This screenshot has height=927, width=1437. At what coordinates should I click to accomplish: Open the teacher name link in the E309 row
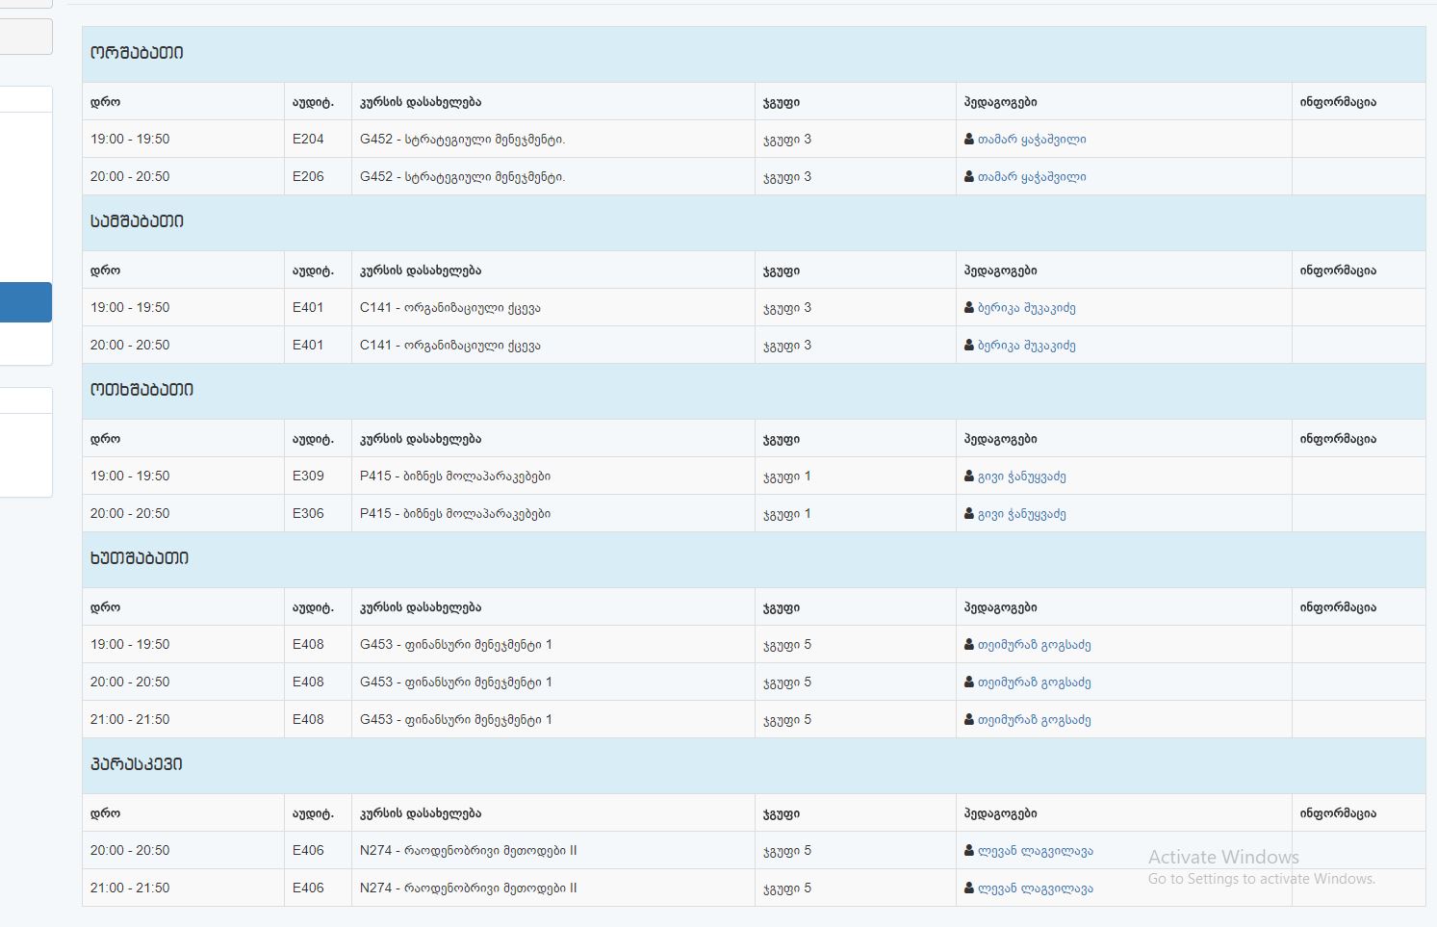[1022, 476]
